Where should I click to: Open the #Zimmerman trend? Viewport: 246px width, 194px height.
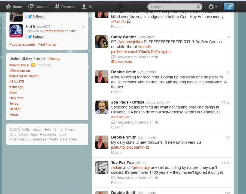point(20,71)
